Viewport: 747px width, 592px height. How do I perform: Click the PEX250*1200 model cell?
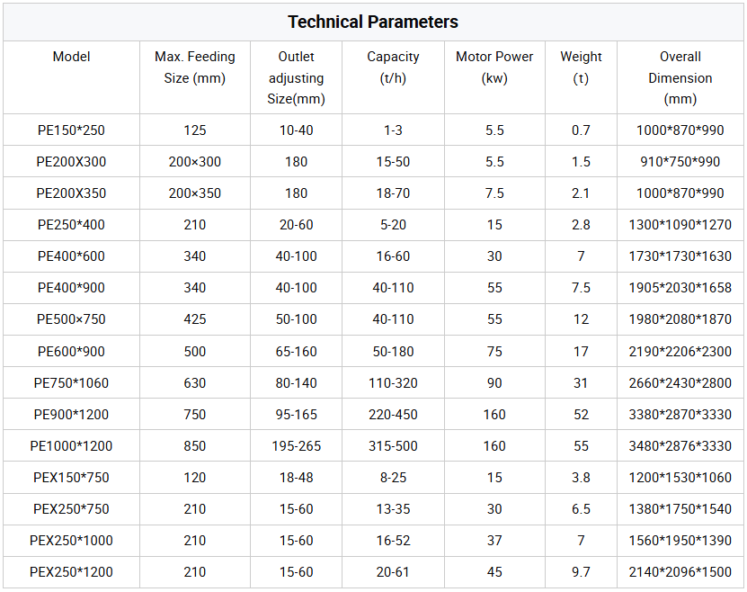(71, 572)
